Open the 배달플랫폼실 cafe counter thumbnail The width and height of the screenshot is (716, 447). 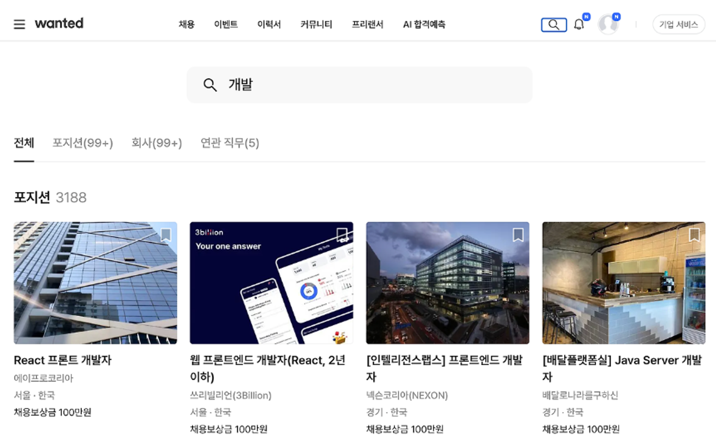624,283
